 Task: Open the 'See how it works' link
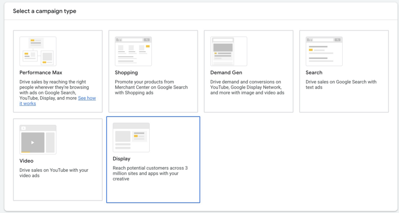click(x=87, y=98)
